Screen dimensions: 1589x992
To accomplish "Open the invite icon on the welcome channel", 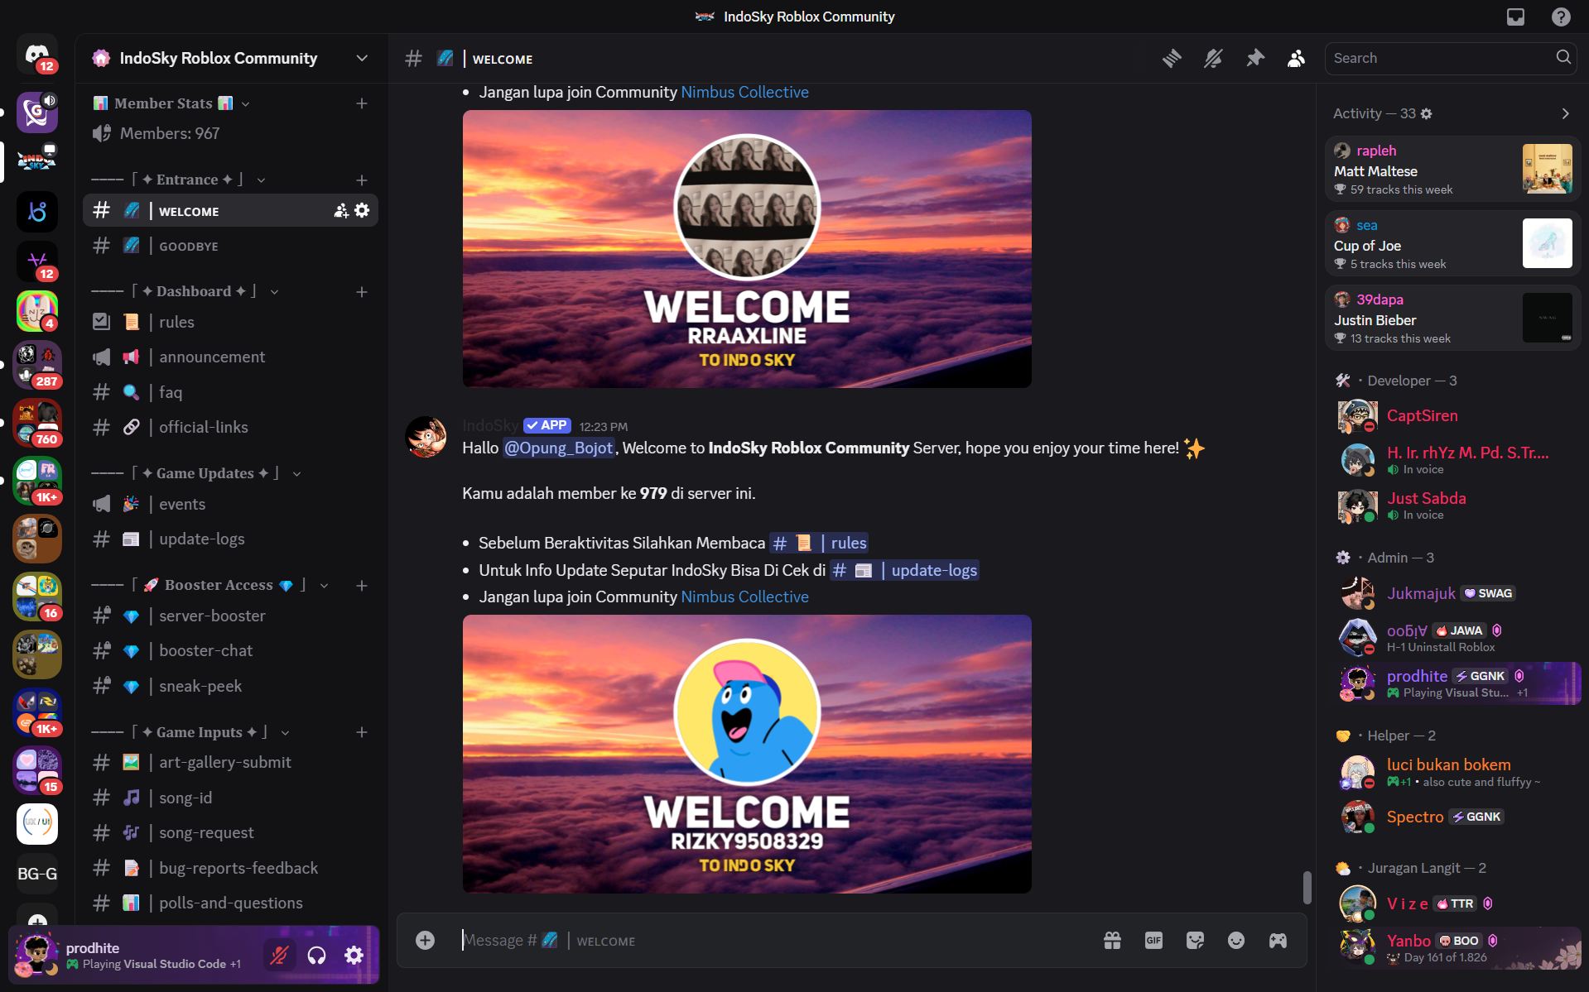I will point(340,211).
